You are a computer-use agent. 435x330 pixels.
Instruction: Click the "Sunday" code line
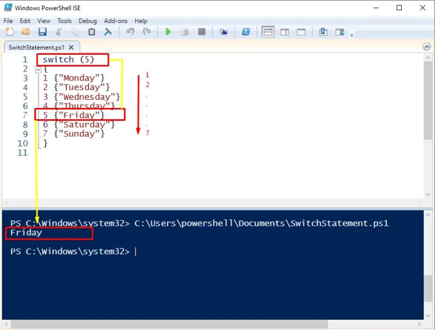click(74, 134)
